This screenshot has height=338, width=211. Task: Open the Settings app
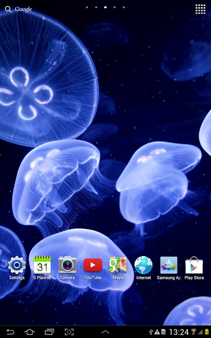pos(17,268)
